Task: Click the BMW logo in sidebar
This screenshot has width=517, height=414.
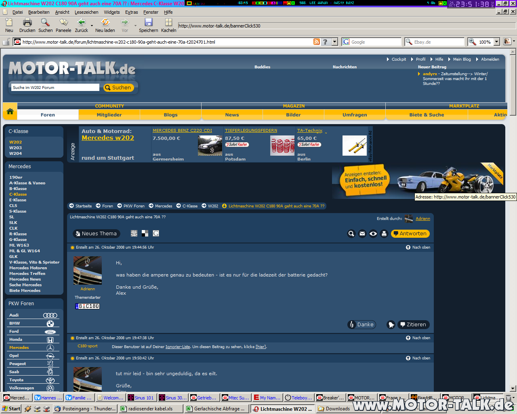Action: (50, 323)
